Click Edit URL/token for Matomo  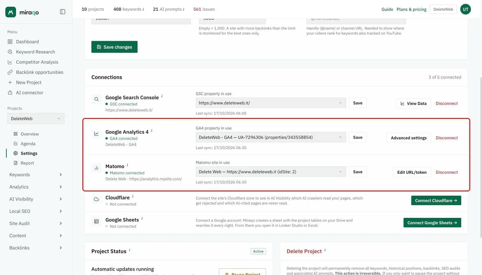412,172
